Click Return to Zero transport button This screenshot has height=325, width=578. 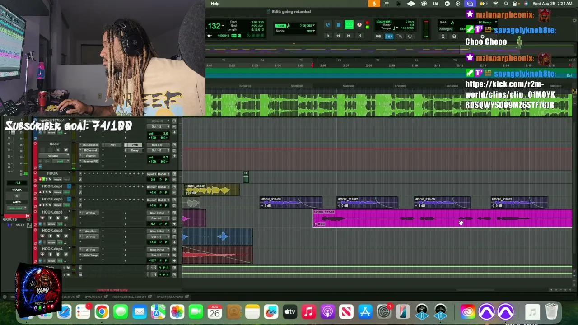point(328,36)
